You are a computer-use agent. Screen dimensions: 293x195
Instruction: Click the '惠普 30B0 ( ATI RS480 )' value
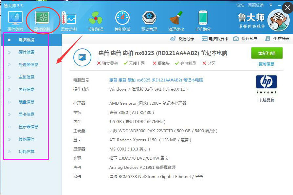click(132, 113)
